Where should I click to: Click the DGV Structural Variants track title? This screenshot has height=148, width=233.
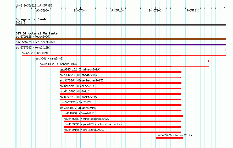37,33
